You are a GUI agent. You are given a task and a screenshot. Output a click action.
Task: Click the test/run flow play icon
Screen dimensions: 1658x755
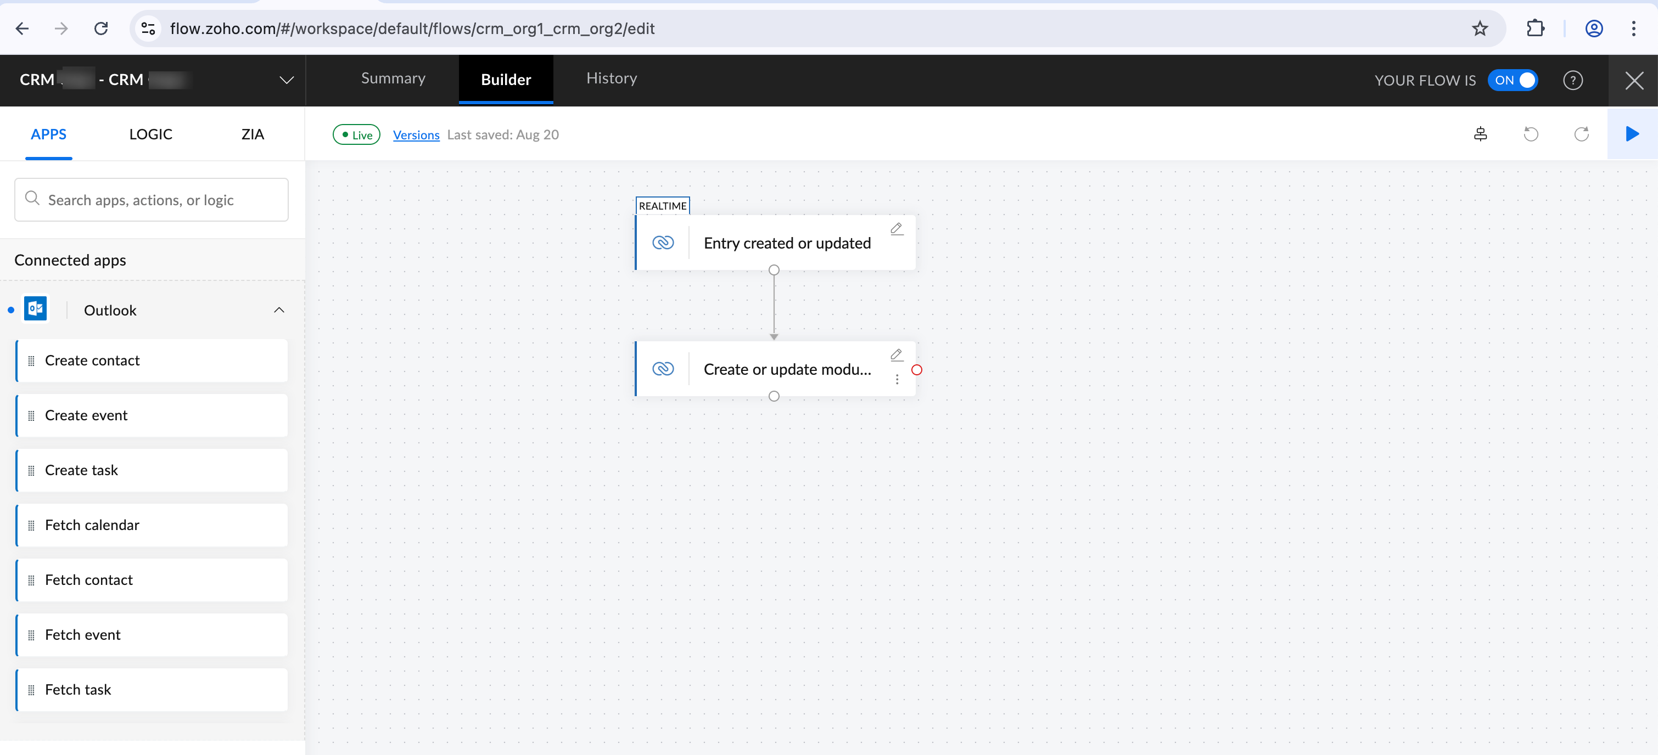[x=1632, y=134]
